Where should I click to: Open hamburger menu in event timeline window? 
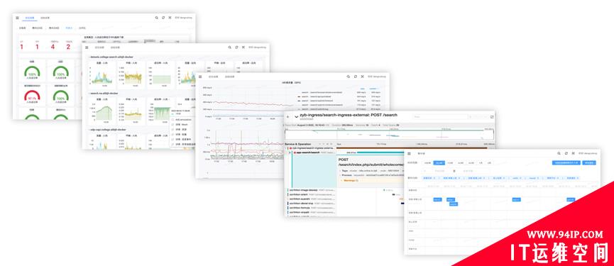tap(409, 154)
